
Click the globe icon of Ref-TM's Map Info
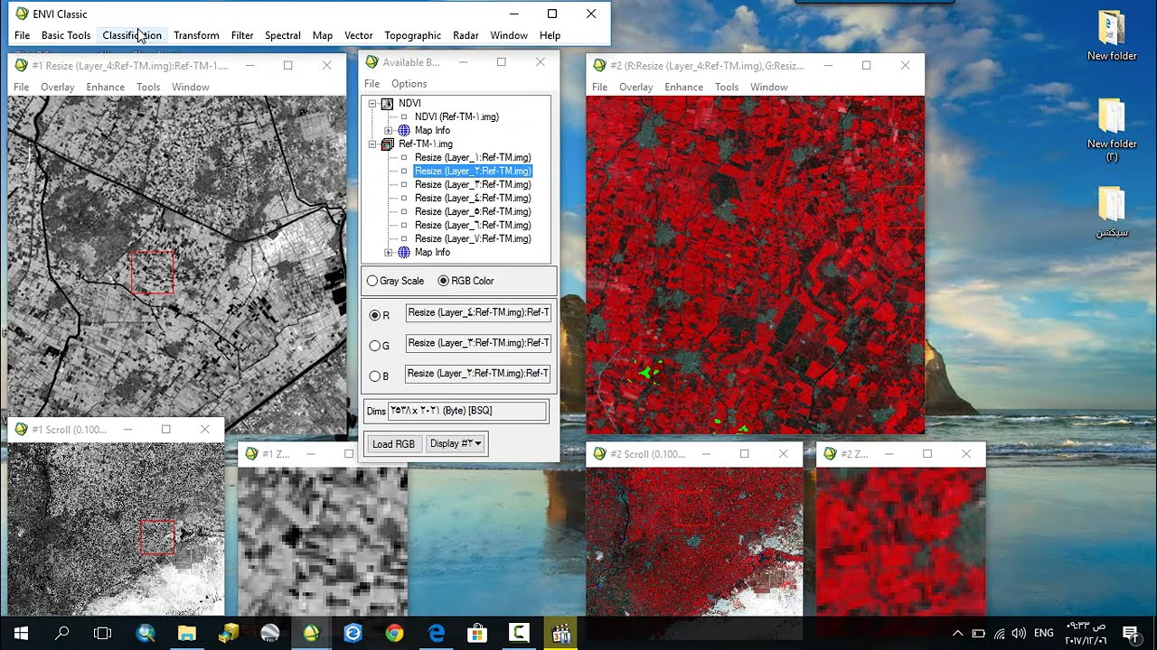tap(404, 252)
